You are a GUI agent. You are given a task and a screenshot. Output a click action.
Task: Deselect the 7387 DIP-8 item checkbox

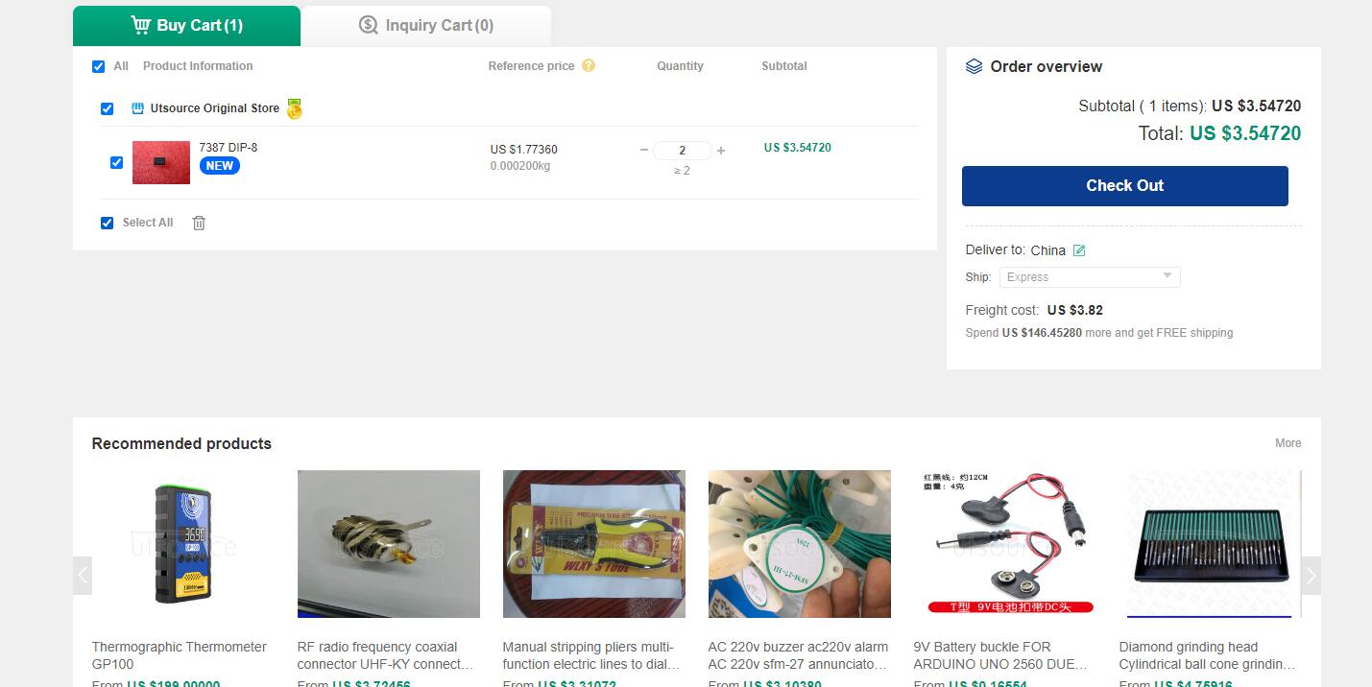coord(116,162)
